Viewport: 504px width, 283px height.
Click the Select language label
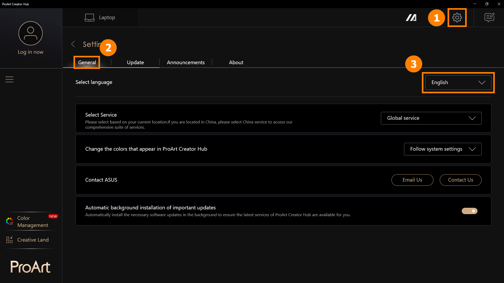[x=94, y=82]
